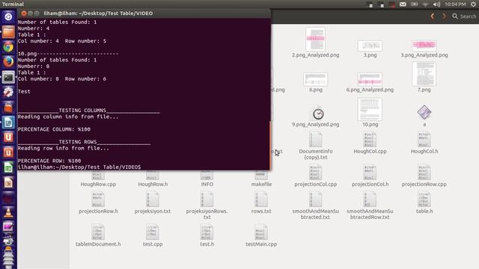Select the 9.png_Analyzed.png file
479x269 pixels.
point(316,117)
